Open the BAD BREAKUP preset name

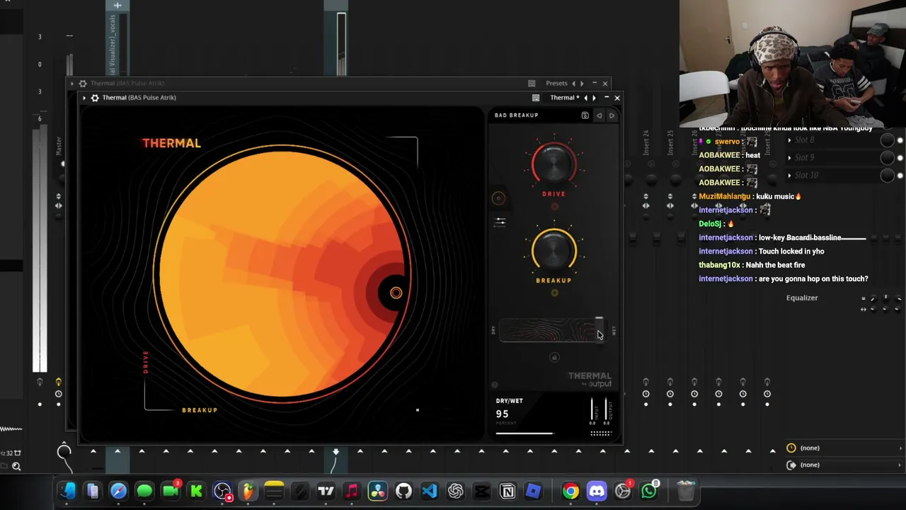click(517, 115)
